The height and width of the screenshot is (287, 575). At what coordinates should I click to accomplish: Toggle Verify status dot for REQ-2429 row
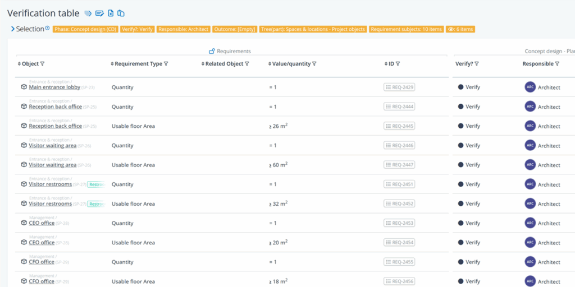461,87
